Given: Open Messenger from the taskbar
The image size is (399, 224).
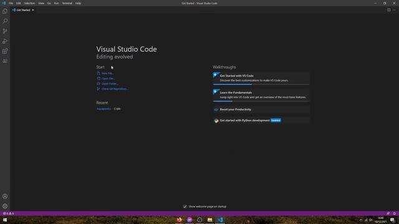Looking at the screenshot, I should point(190,220).
